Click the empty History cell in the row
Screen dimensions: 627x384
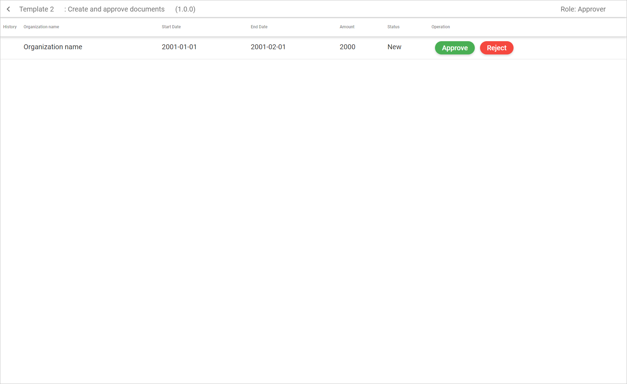tap(10, 47)
